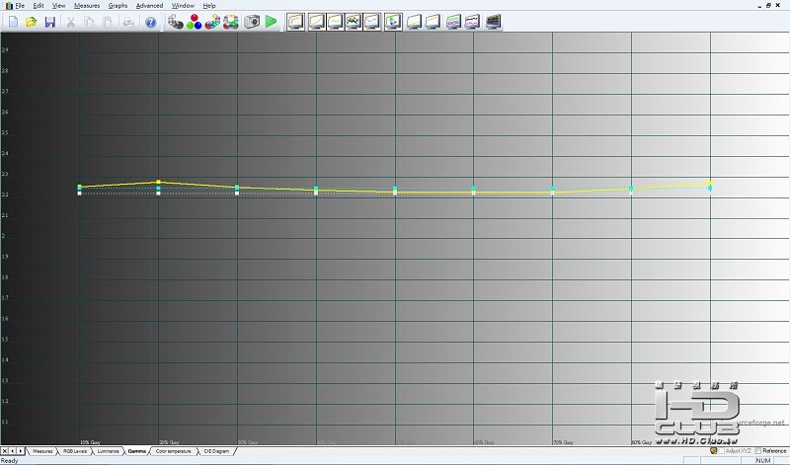
Task: Open the Edit menu
Action: pyautogui.click(x=39, y=6)
